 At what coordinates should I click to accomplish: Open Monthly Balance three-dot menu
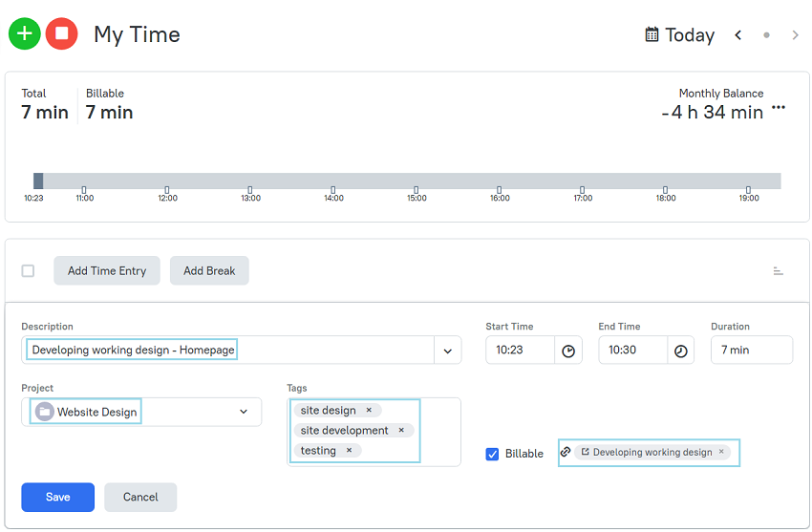point(779,108)
